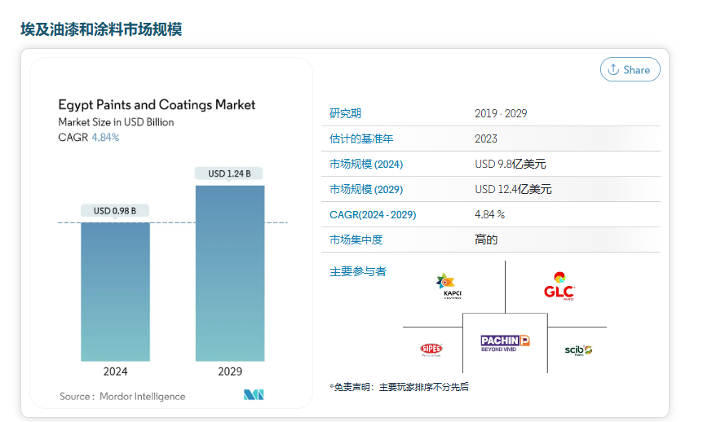
Task: Click the 主要参与者 label
Action: (358, 271)
